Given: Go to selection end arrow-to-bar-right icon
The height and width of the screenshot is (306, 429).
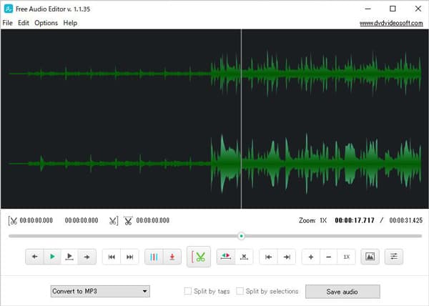Looking at the screenshot, I should [287, 257].
